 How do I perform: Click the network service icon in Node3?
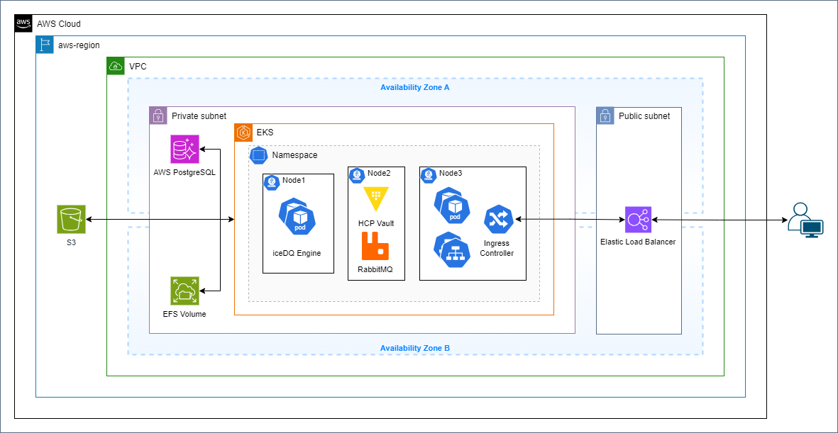tap(451, 250)
